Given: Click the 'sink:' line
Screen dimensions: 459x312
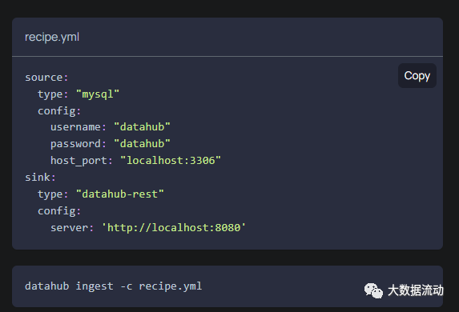Looking at the screenshot, I should (x=40, y=177).
